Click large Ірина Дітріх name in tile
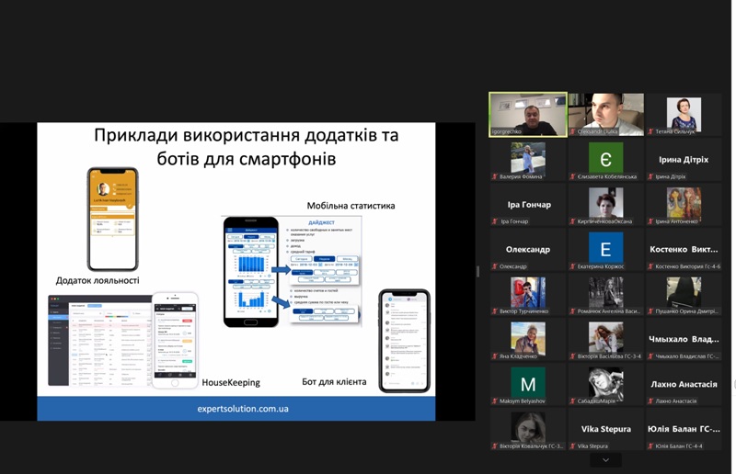 [x=684, y=160]
